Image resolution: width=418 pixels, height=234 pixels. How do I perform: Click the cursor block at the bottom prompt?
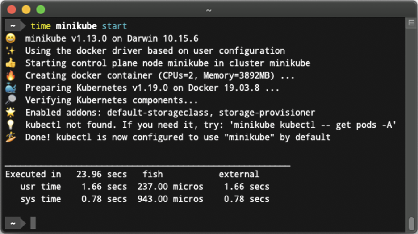(x=33, y=223)
